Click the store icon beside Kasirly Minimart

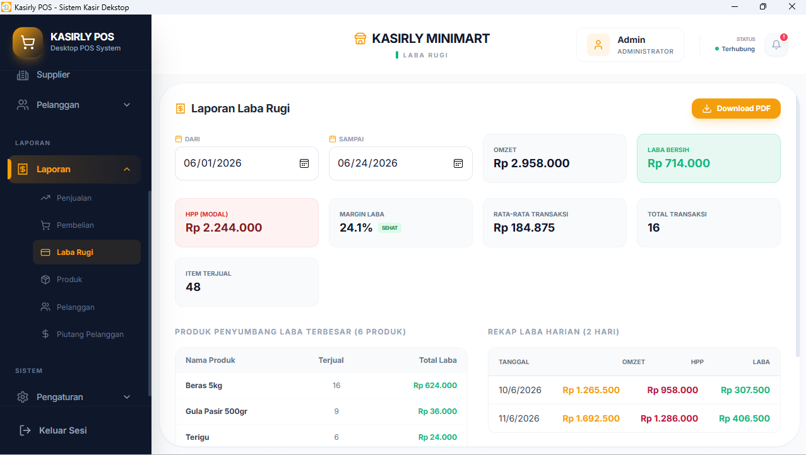360,38
